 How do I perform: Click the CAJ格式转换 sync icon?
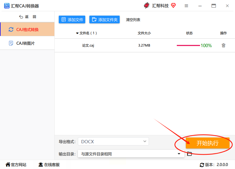11,29
